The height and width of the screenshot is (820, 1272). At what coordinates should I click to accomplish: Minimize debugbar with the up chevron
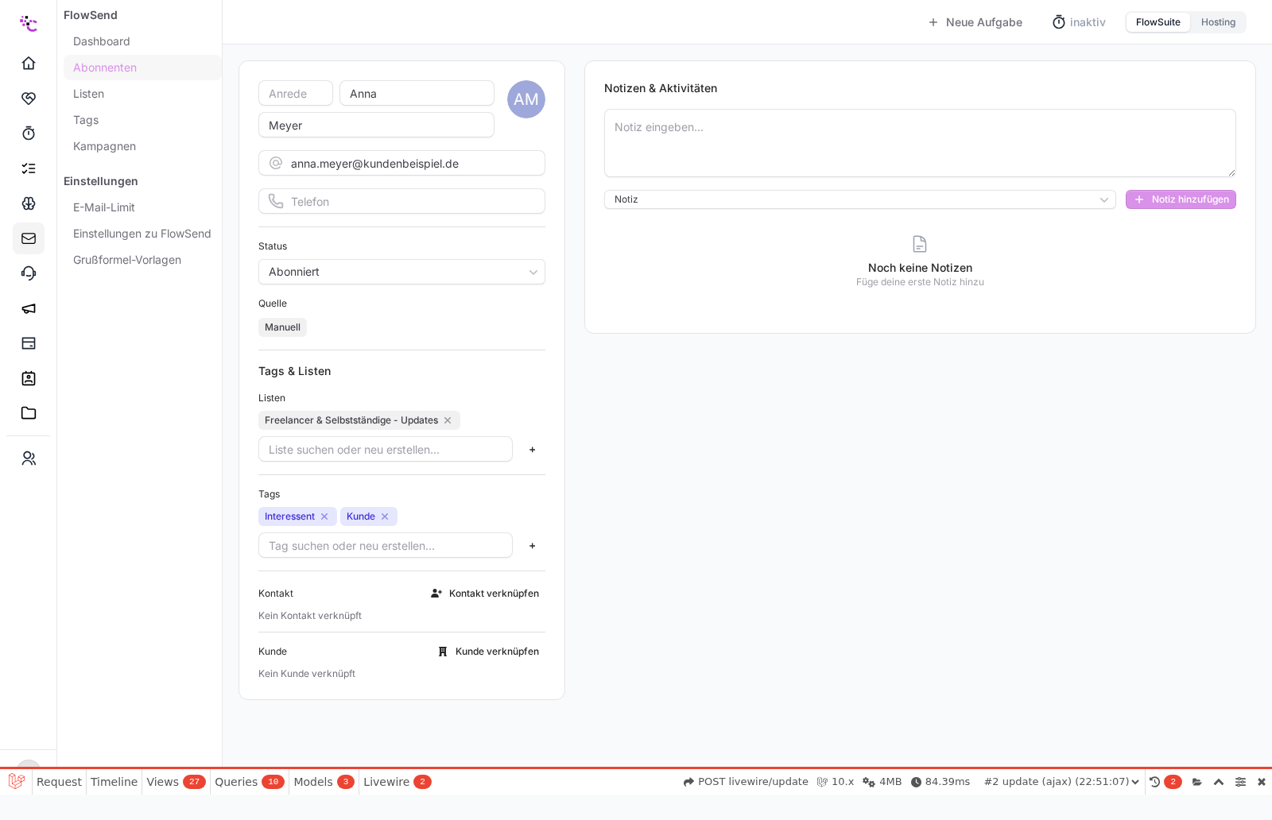[1219, 782]
